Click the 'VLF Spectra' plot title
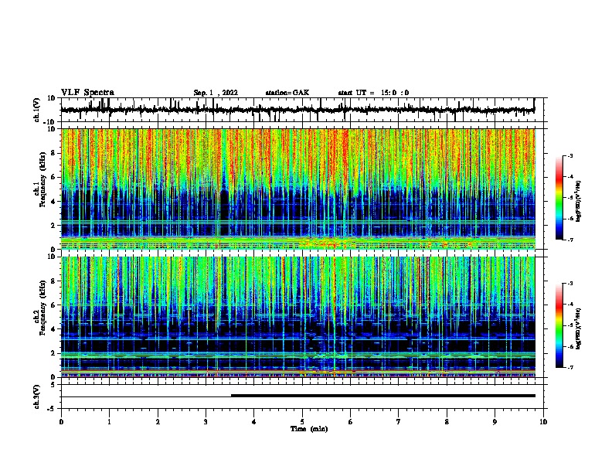612x473 pixels. [x=87, y=92]
